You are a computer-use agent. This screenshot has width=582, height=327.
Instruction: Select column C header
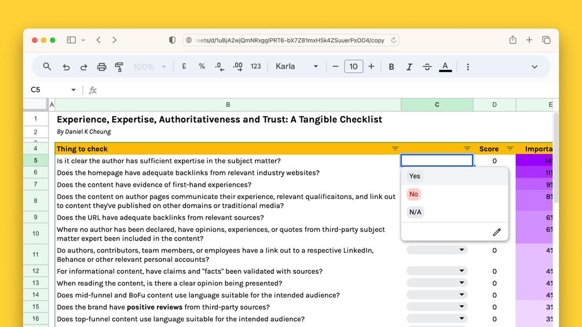pos(437,105)
